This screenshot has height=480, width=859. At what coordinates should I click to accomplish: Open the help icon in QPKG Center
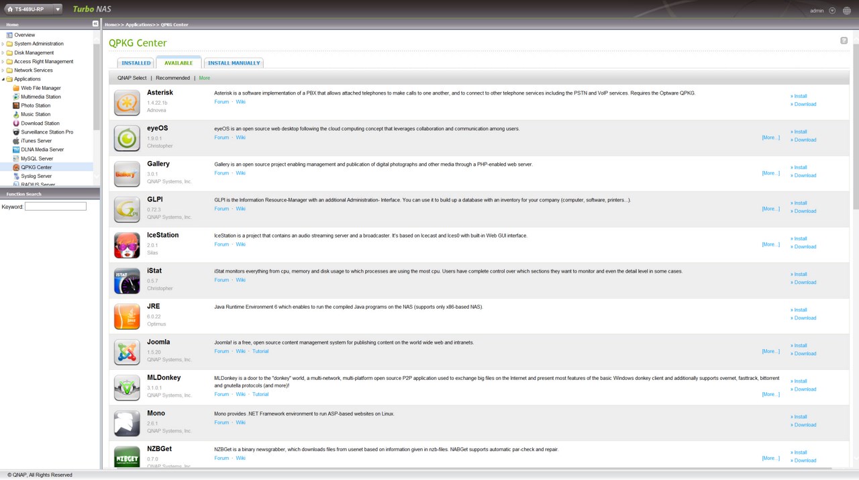pos(844,40)
